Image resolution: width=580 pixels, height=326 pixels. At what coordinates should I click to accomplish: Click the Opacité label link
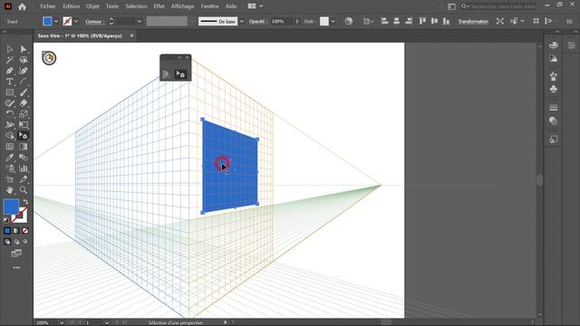[257, 22]
